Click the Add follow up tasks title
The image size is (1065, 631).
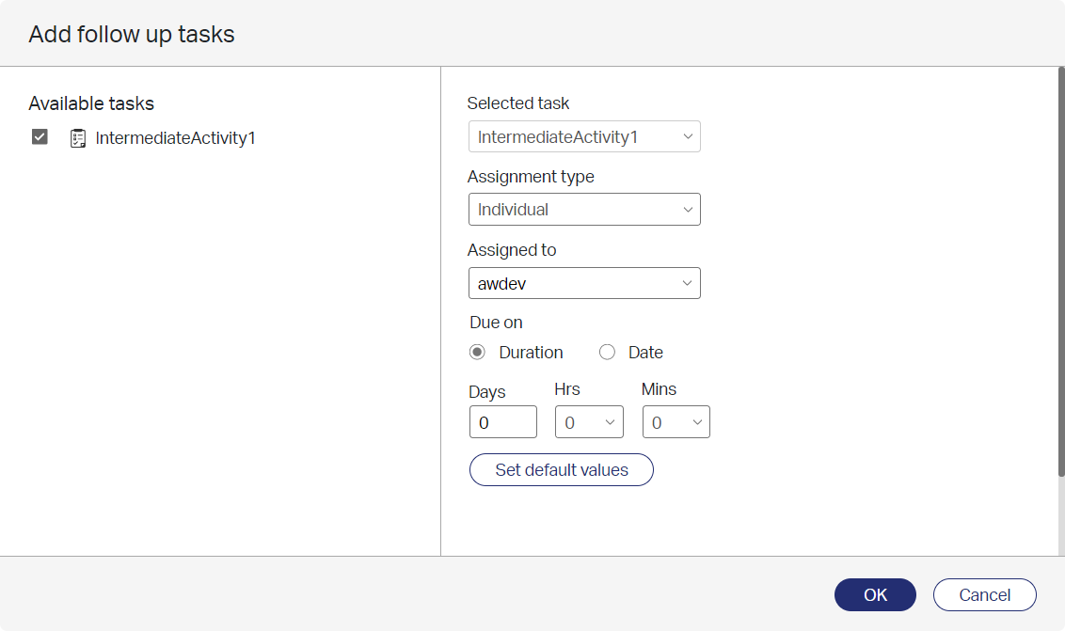(x=132, y=34)
